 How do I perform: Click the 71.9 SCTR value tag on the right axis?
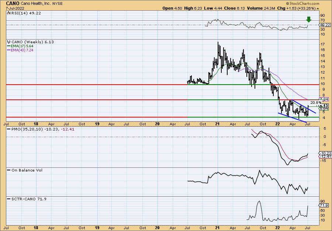pyautogui.click(x=324, y=205)
